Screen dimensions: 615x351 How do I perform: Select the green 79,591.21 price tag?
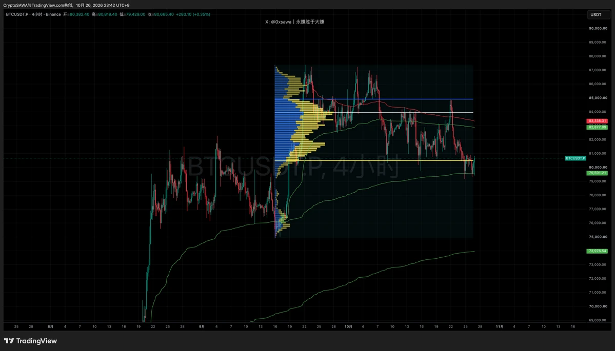[x=597, y=173]
